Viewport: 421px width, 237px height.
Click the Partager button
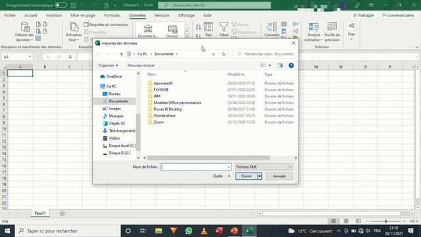click(363, 15)
